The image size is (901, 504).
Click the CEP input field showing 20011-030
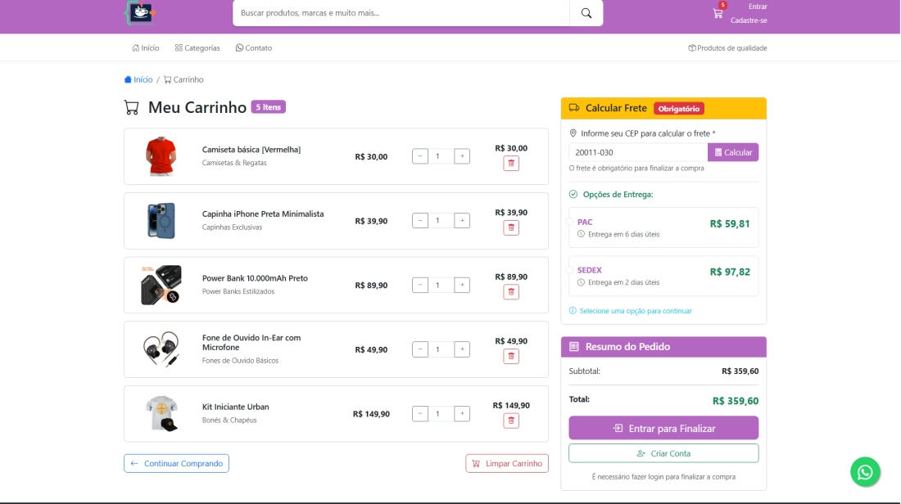(639, 152)
